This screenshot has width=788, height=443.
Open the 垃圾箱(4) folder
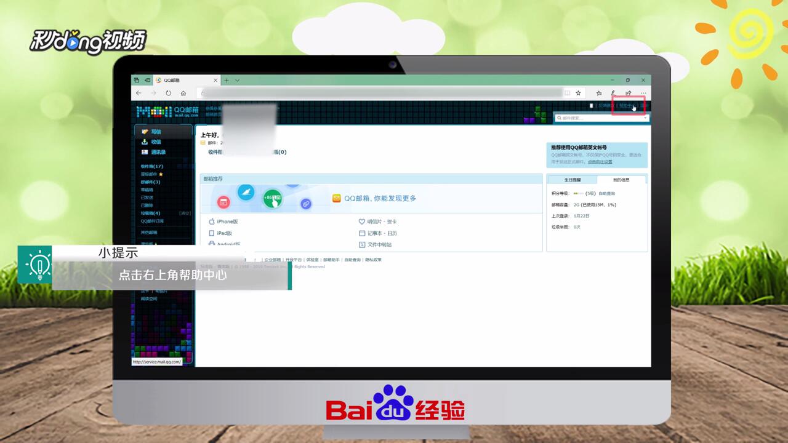[x=150, y=213]
